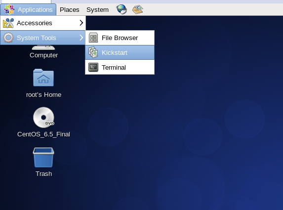This screenshot has height=210, width=283.
Task: Expand the System Tools submenu arrow
Action: pyautogui.click(x=81, y=38)
